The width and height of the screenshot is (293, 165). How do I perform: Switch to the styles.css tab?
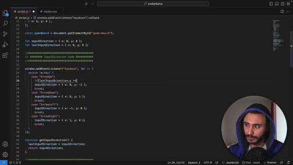click(x=49, y=11)
